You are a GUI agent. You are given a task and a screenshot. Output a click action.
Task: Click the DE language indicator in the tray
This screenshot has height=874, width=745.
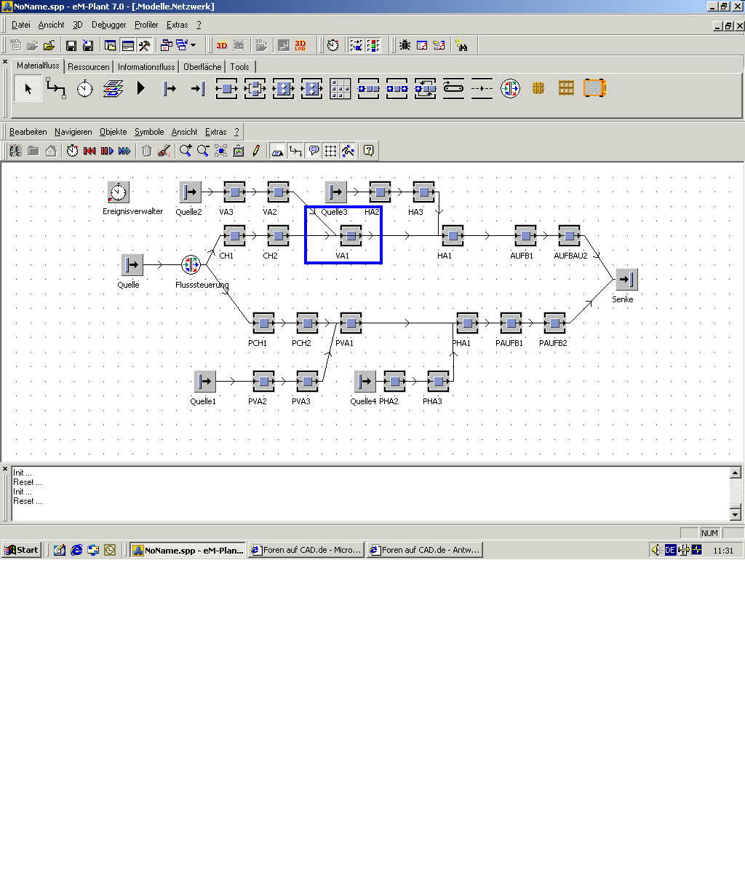[x=671, y=550]
